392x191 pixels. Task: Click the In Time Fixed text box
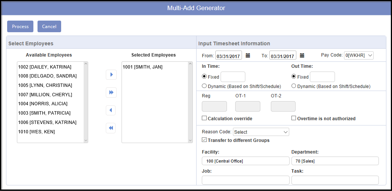point(233,77)
